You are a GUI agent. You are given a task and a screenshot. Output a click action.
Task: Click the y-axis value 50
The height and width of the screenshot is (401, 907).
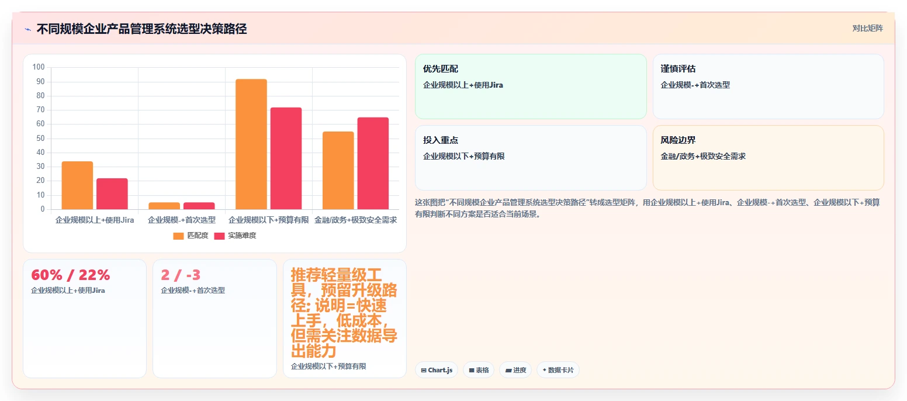pyautogui.click(x=40, y=138)
